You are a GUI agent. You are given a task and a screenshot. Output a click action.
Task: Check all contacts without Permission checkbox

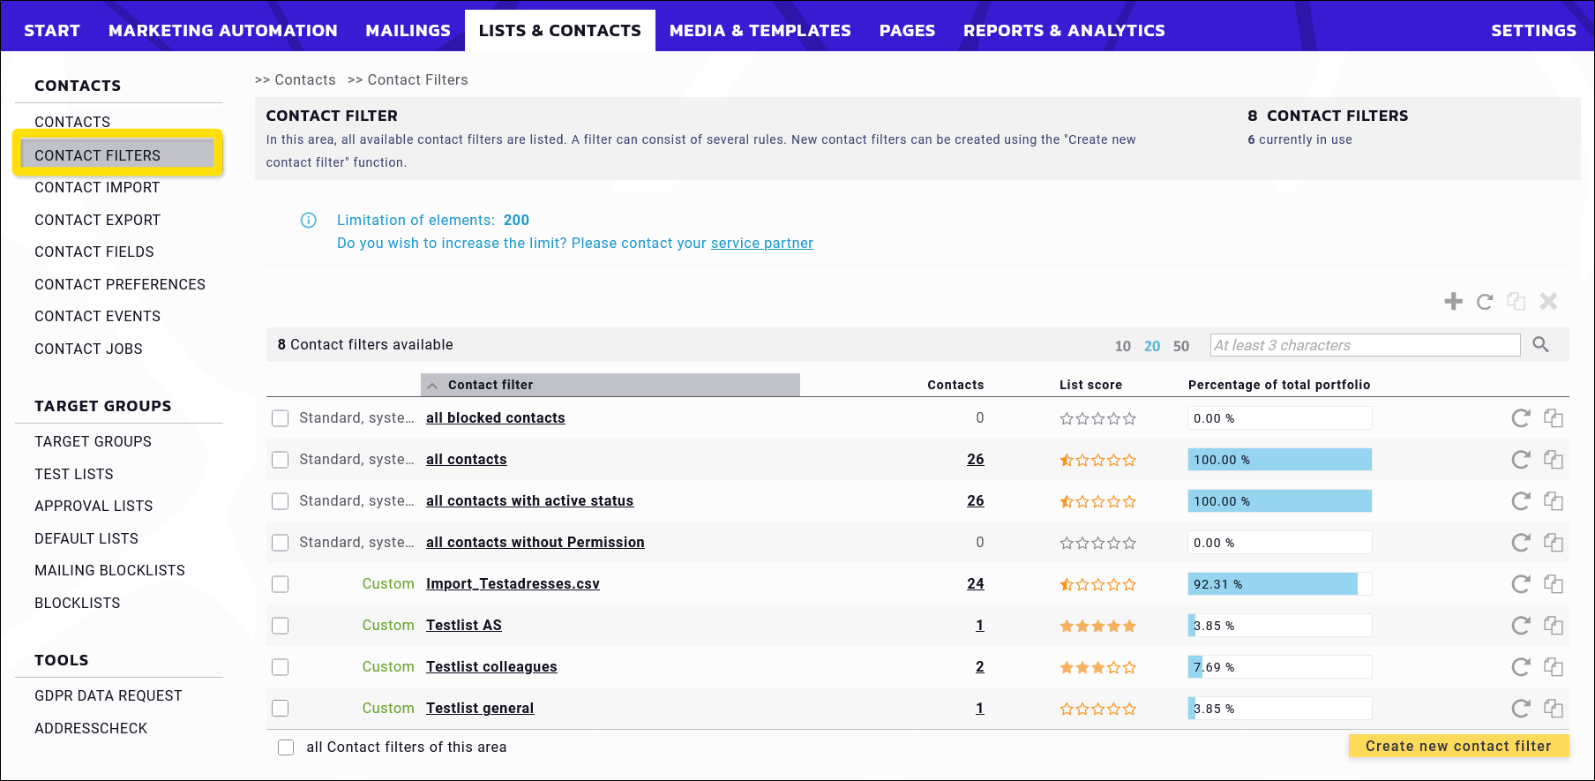(x=281, y=543)
